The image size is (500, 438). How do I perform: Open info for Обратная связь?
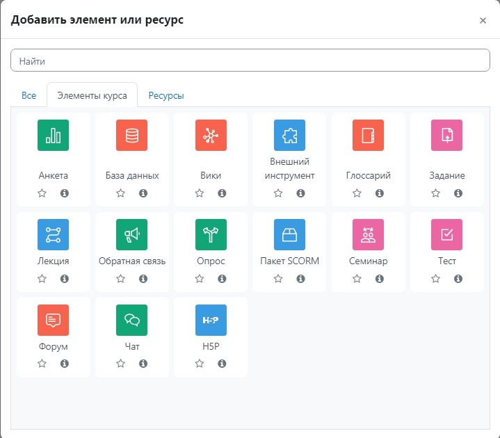tap(143, 279)
